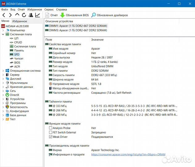Viewport: 195px width, 167px height.
Task: Collapse the Системная плата tree node
Action: click(x=3, y=34)
